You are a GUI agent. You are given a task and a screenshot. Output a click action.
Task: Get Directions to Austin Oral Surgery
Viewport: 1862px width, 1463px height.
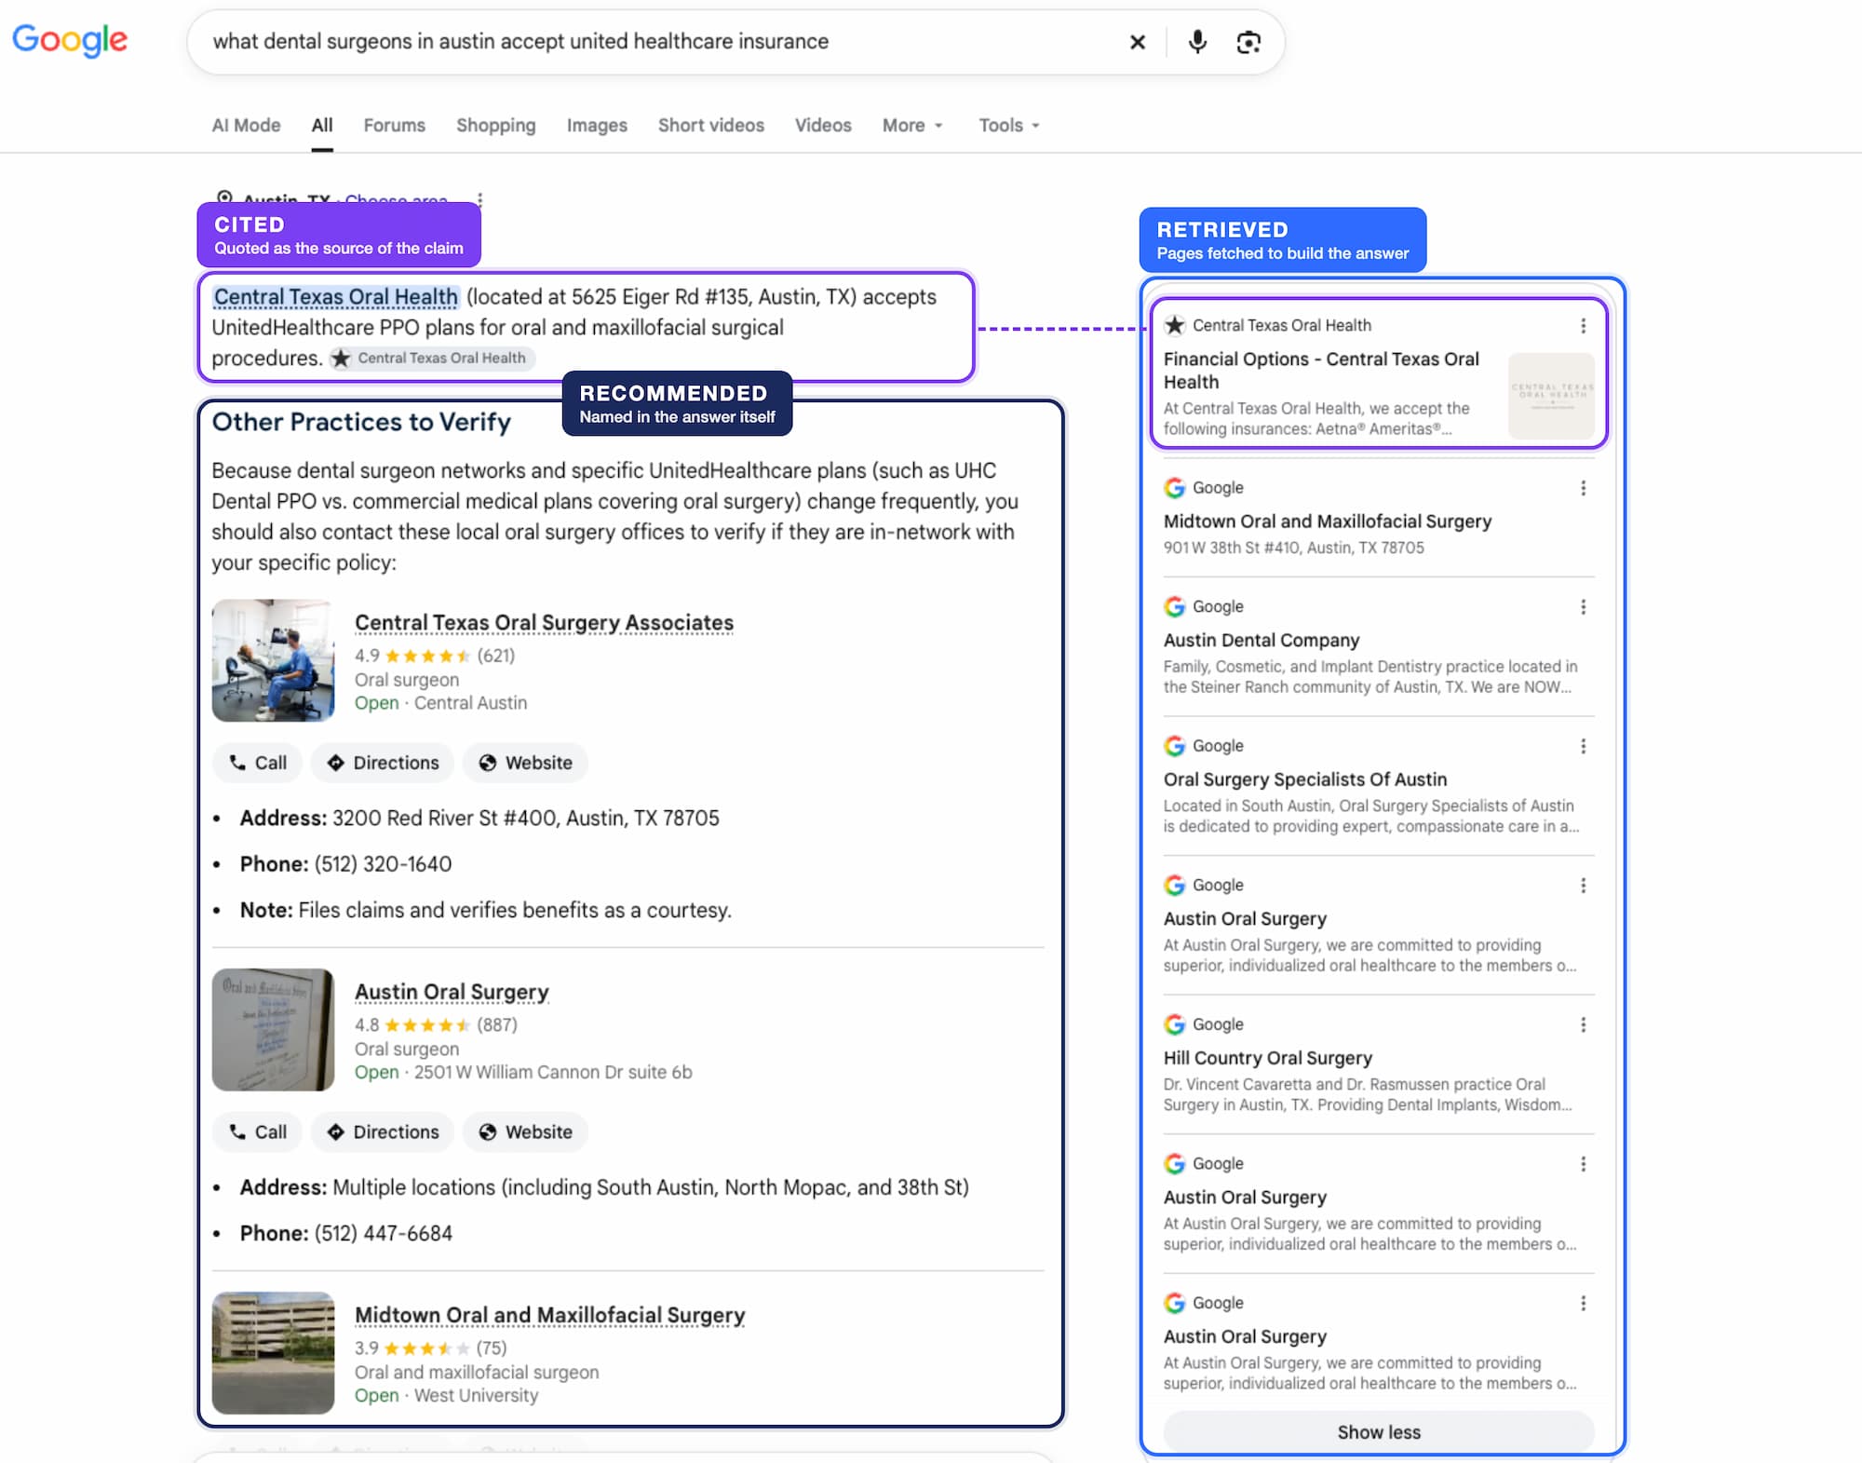(383, 1132)
